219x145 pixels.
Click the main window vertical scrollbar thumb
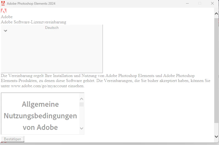[x=216, y=70]
